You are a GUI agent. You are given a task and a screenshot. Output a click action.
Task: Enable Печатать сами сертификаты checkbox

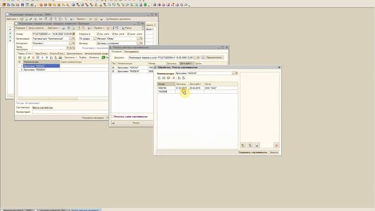pyautogui.click(x=112, y=117)
